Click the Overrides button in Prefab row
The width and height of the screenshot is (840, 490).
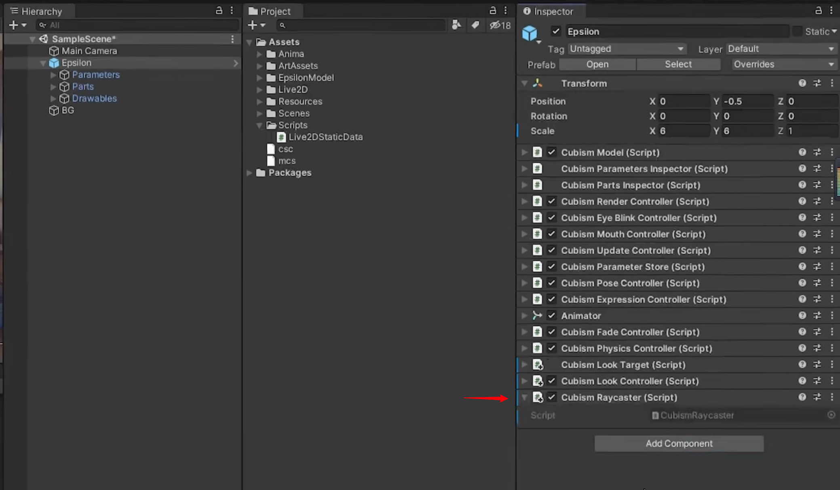click(781, 64)
